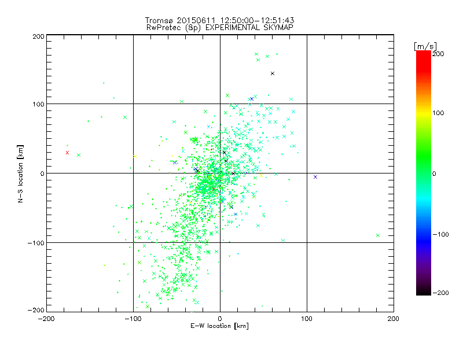Click the black bottom end of the colorbar
This screenshot has height=347, width=463.
[424, 291]
